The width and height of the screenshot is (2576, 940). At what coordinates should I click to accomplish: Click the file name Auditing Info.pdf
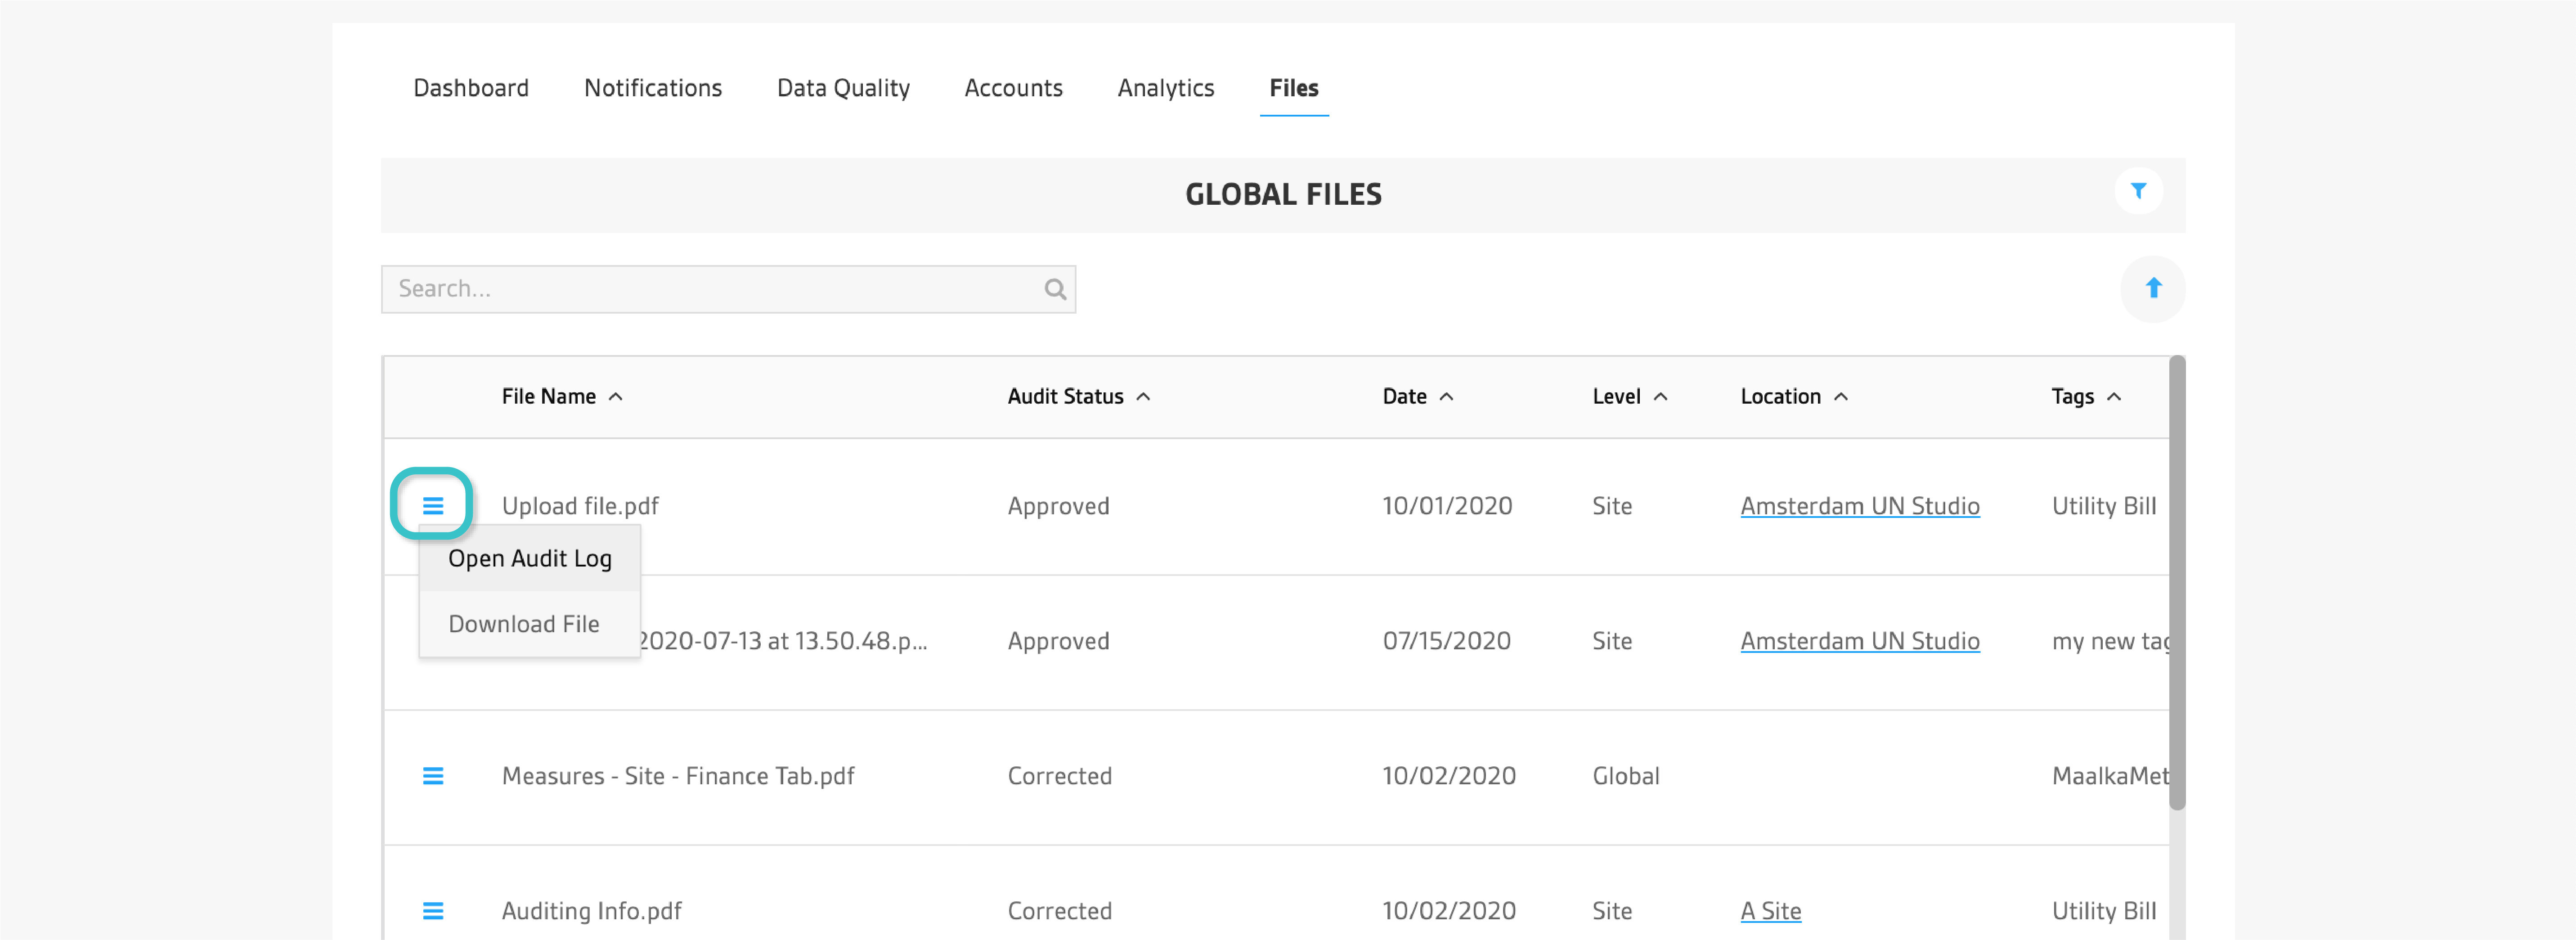591,911
